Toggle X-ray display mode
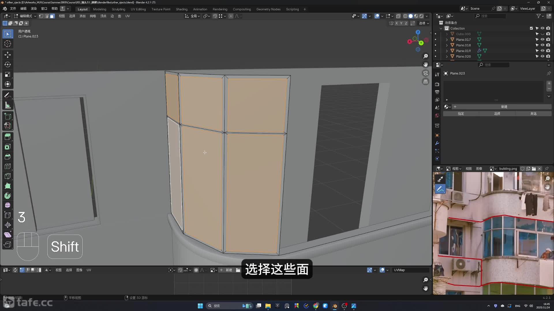Viewport: 554px width, 311px height. [x=398, y=16]
